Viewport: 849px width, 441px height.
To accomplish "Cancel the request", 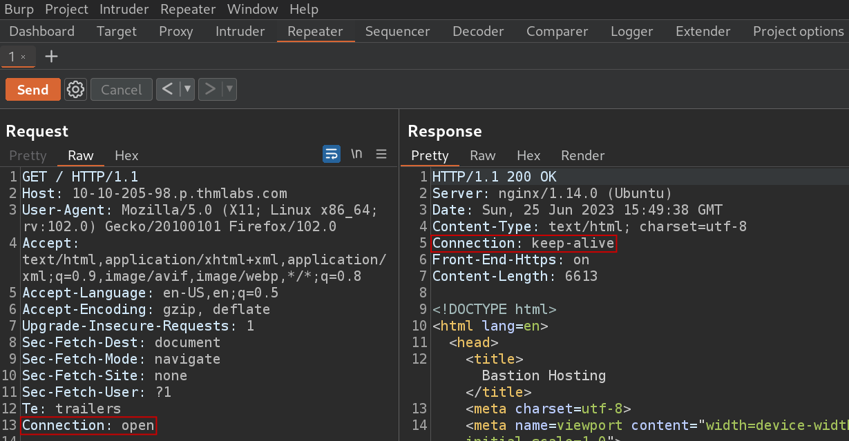I will [x=122, y=90].
